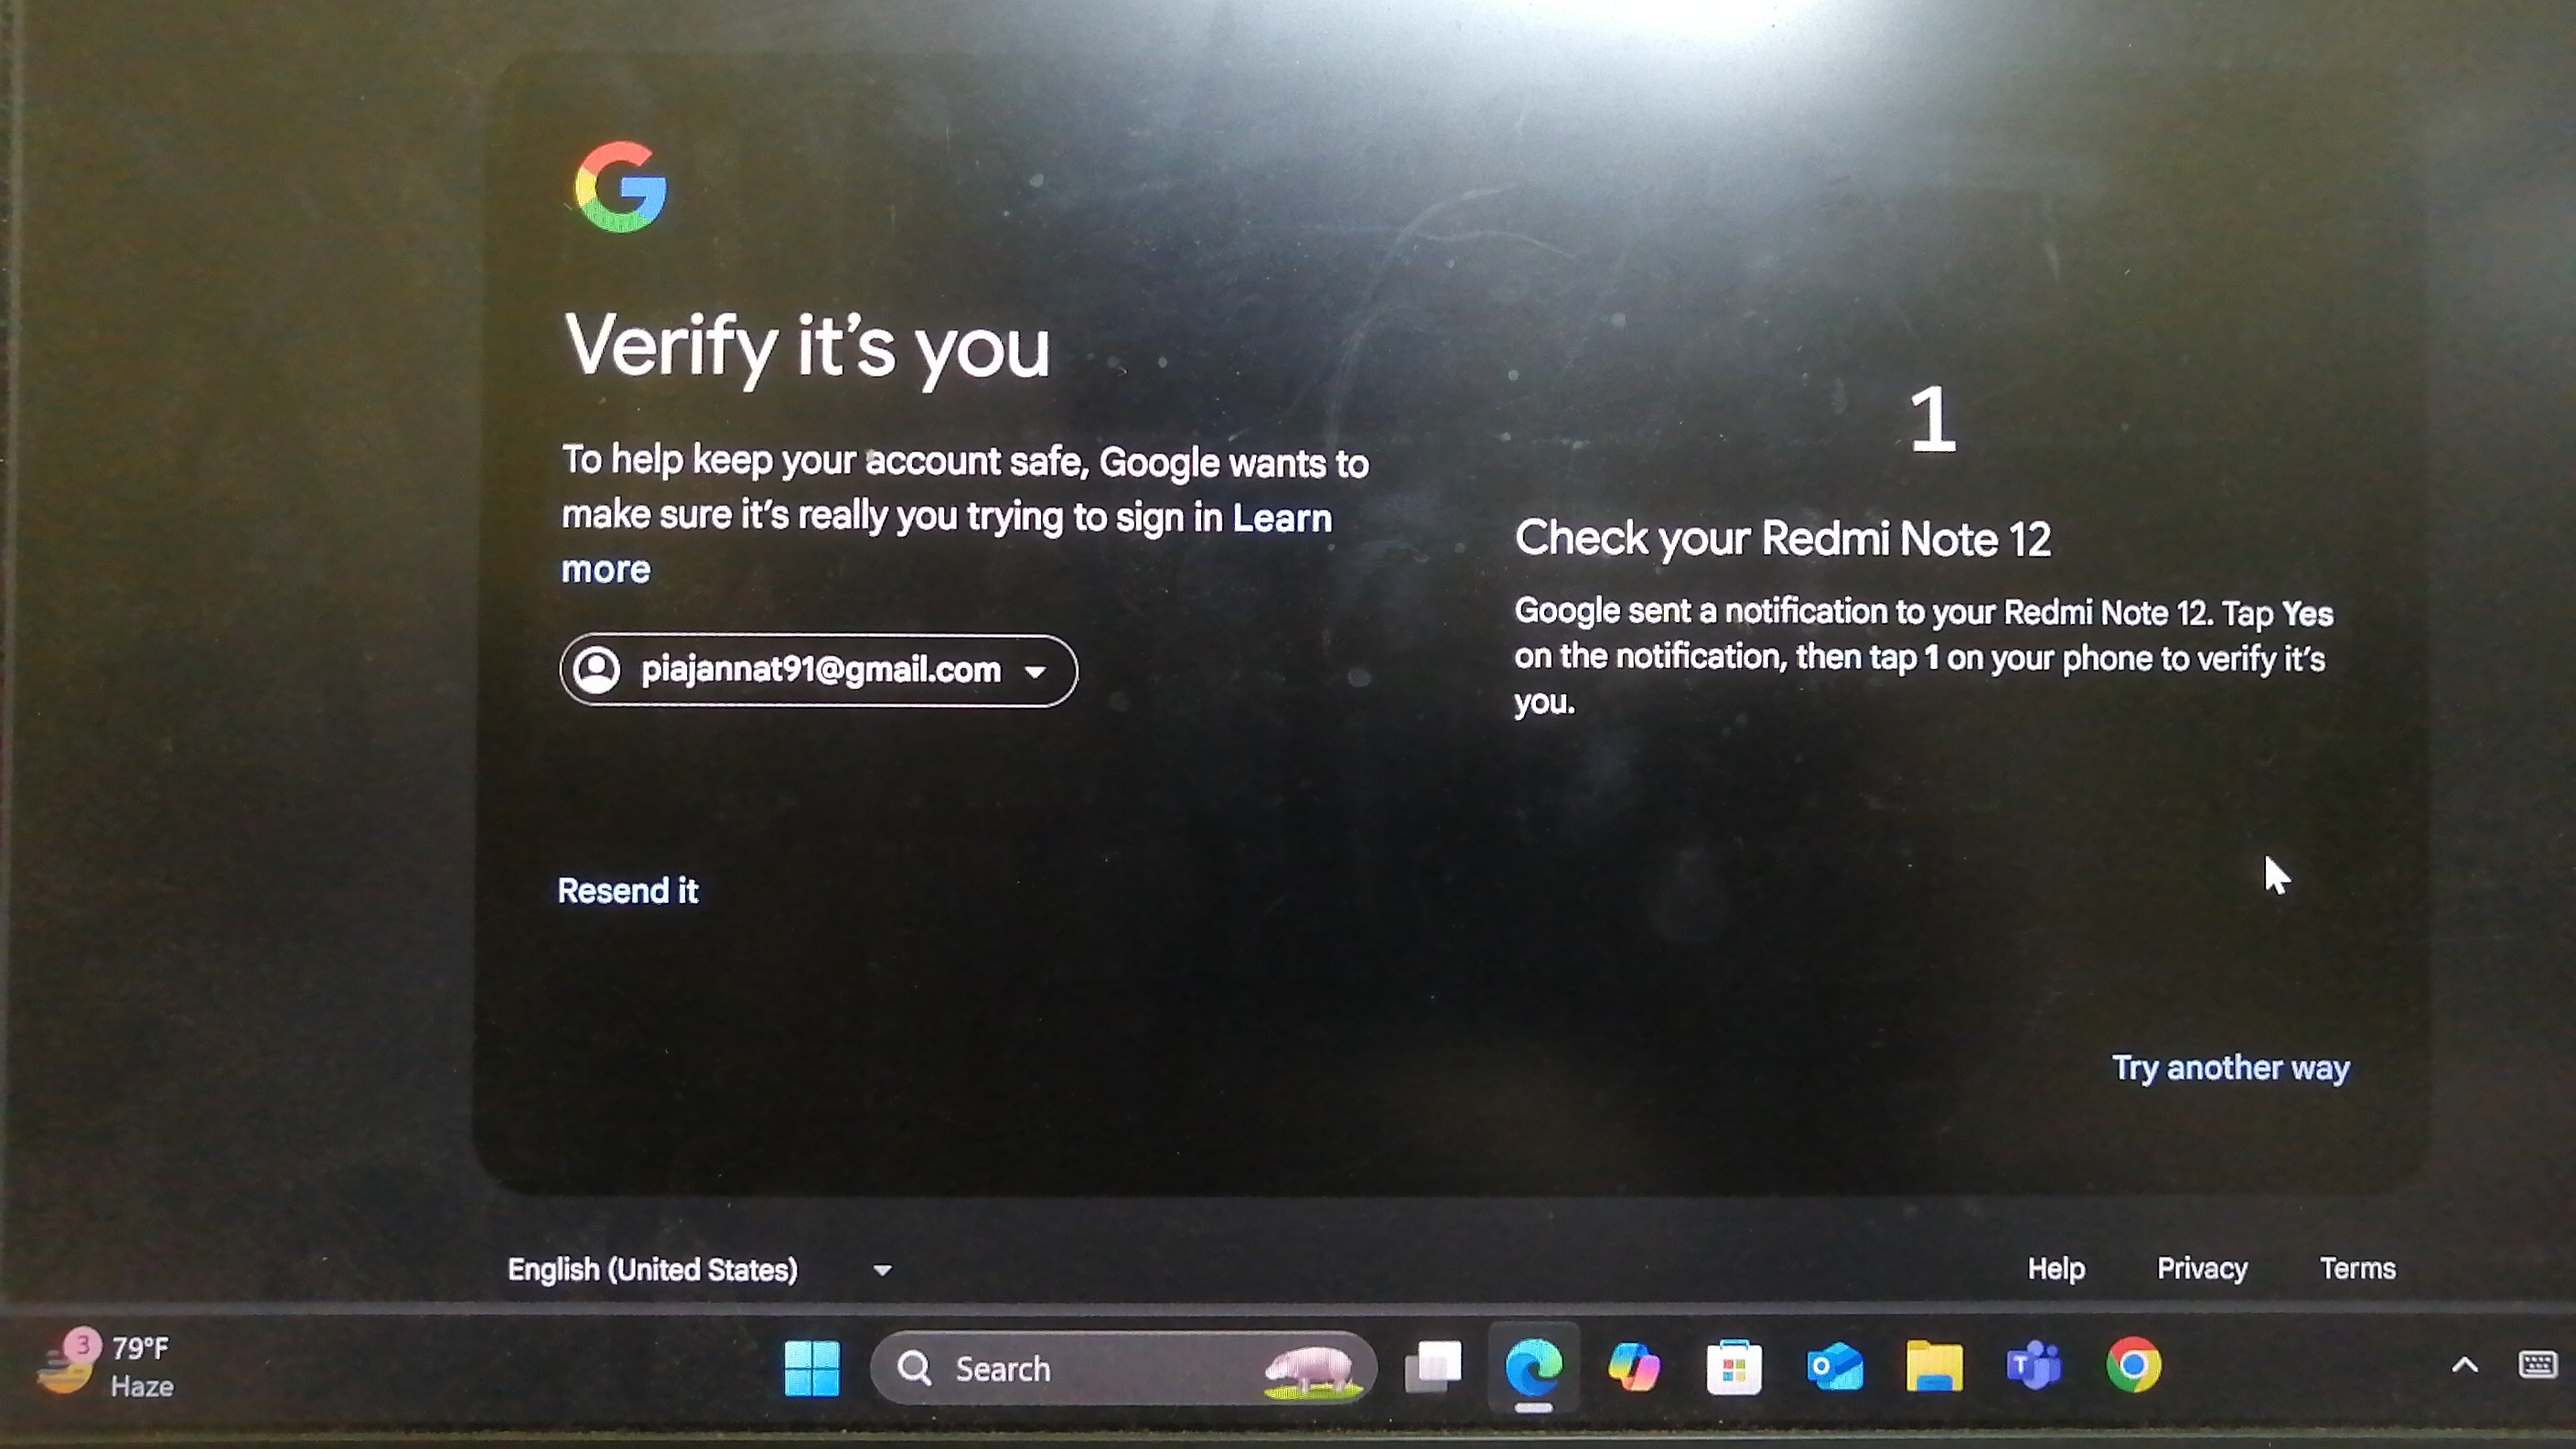Click the Google logo

click(x=620, y=187)
